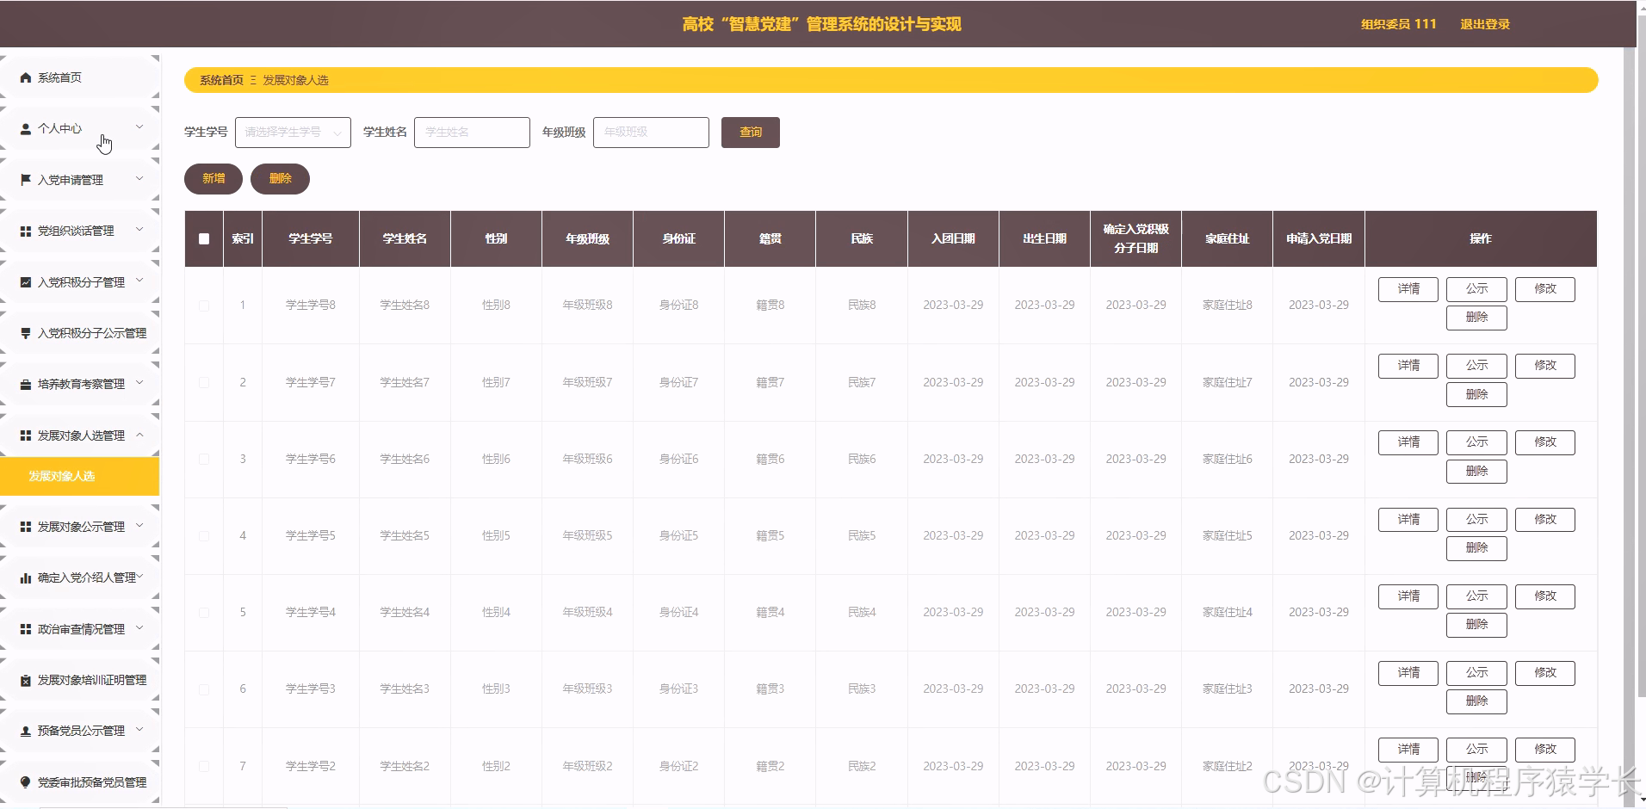Click the 年级班级 input field
The width and height of the screenshot is (1646, 809).
coord(651,133)
